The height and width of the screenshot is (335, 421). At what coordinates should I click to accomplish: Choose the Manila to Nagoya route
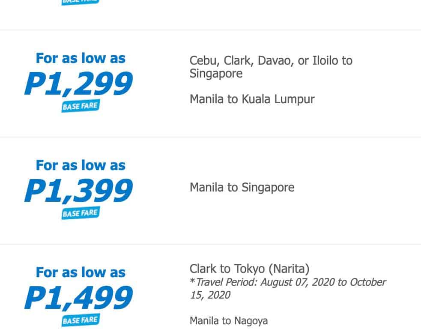coord(229,320)
